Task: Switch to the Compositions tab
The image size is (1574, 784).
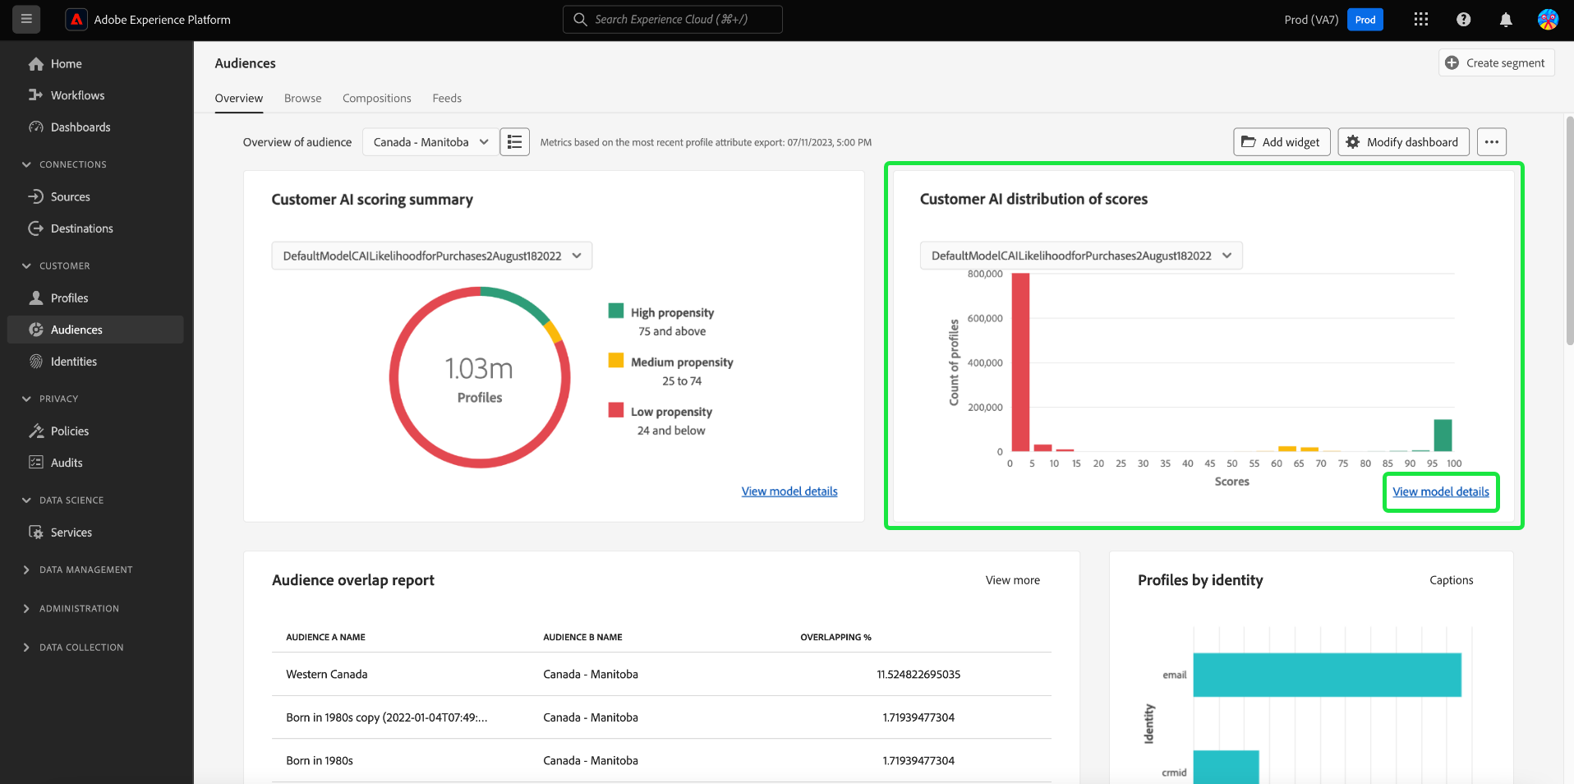Action: [x=377, y=99]
